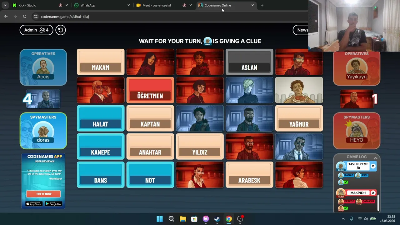Choose the YILDIZ word card

coord(200,147)
